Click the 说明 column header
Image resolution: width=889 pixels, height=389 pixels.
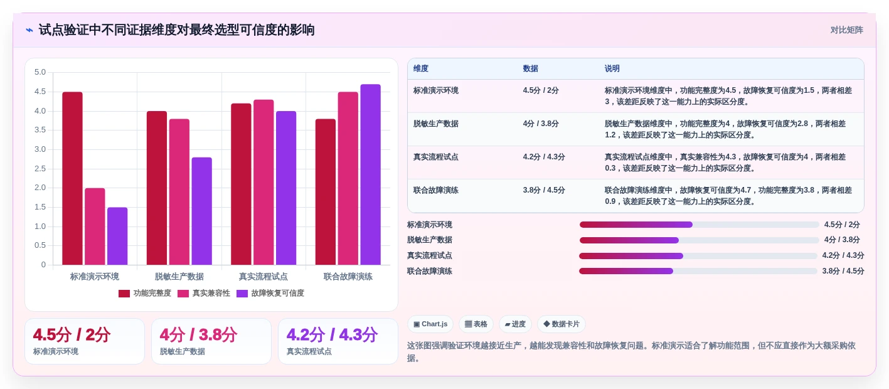click(612, 69)
